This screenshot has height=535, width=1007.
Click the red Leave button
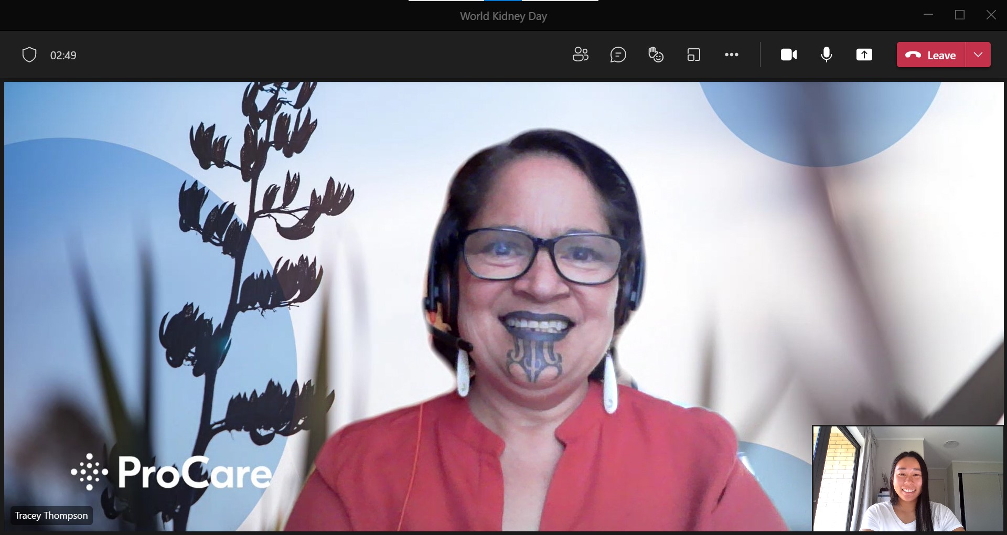(931, 55)
